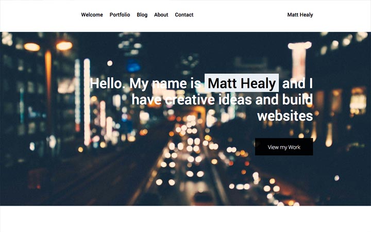This screenshot has height=232, width=371.
Task: Select the About menu item
Action: pyautogui.click(x=161, y=14)
